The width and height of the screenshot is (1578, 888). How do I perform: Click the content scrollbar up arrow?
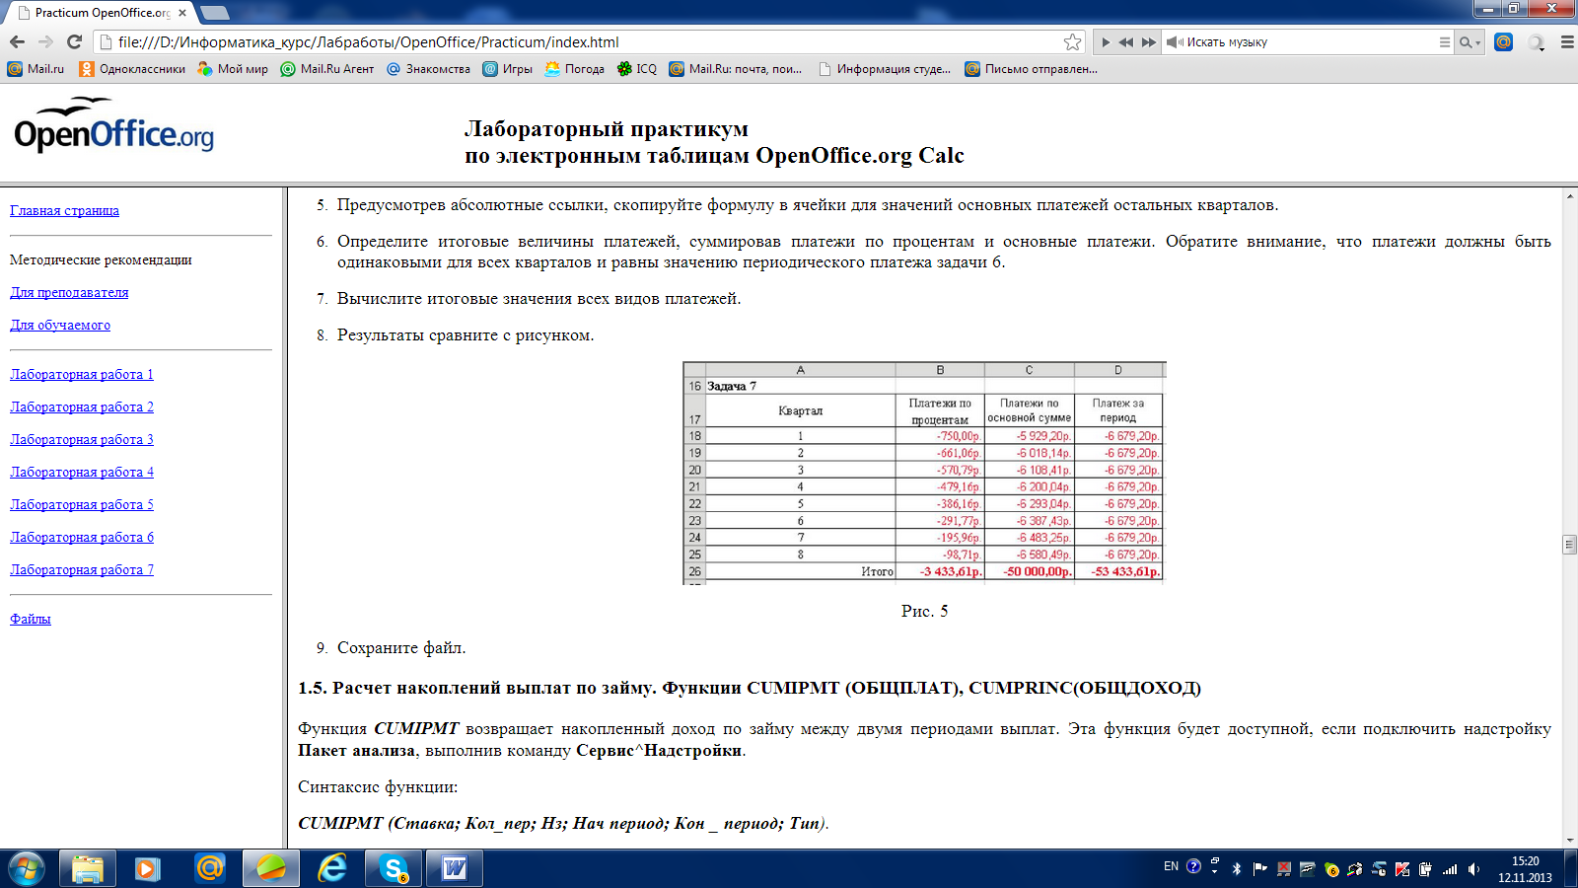pos(1569,196)
